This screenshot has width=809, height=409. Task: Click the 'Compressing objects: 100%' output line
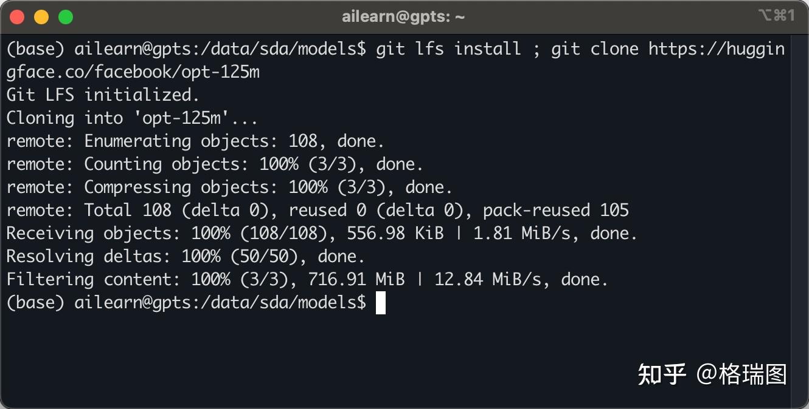click(x=268, y=187)
